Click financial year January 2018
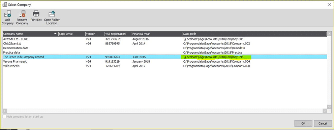This screenshot has width=334, height=130. point(141,62)
